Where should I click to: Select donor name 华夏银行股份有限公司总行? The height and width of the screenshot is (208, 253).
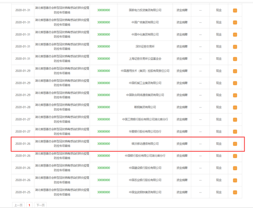tap(145, 132)
